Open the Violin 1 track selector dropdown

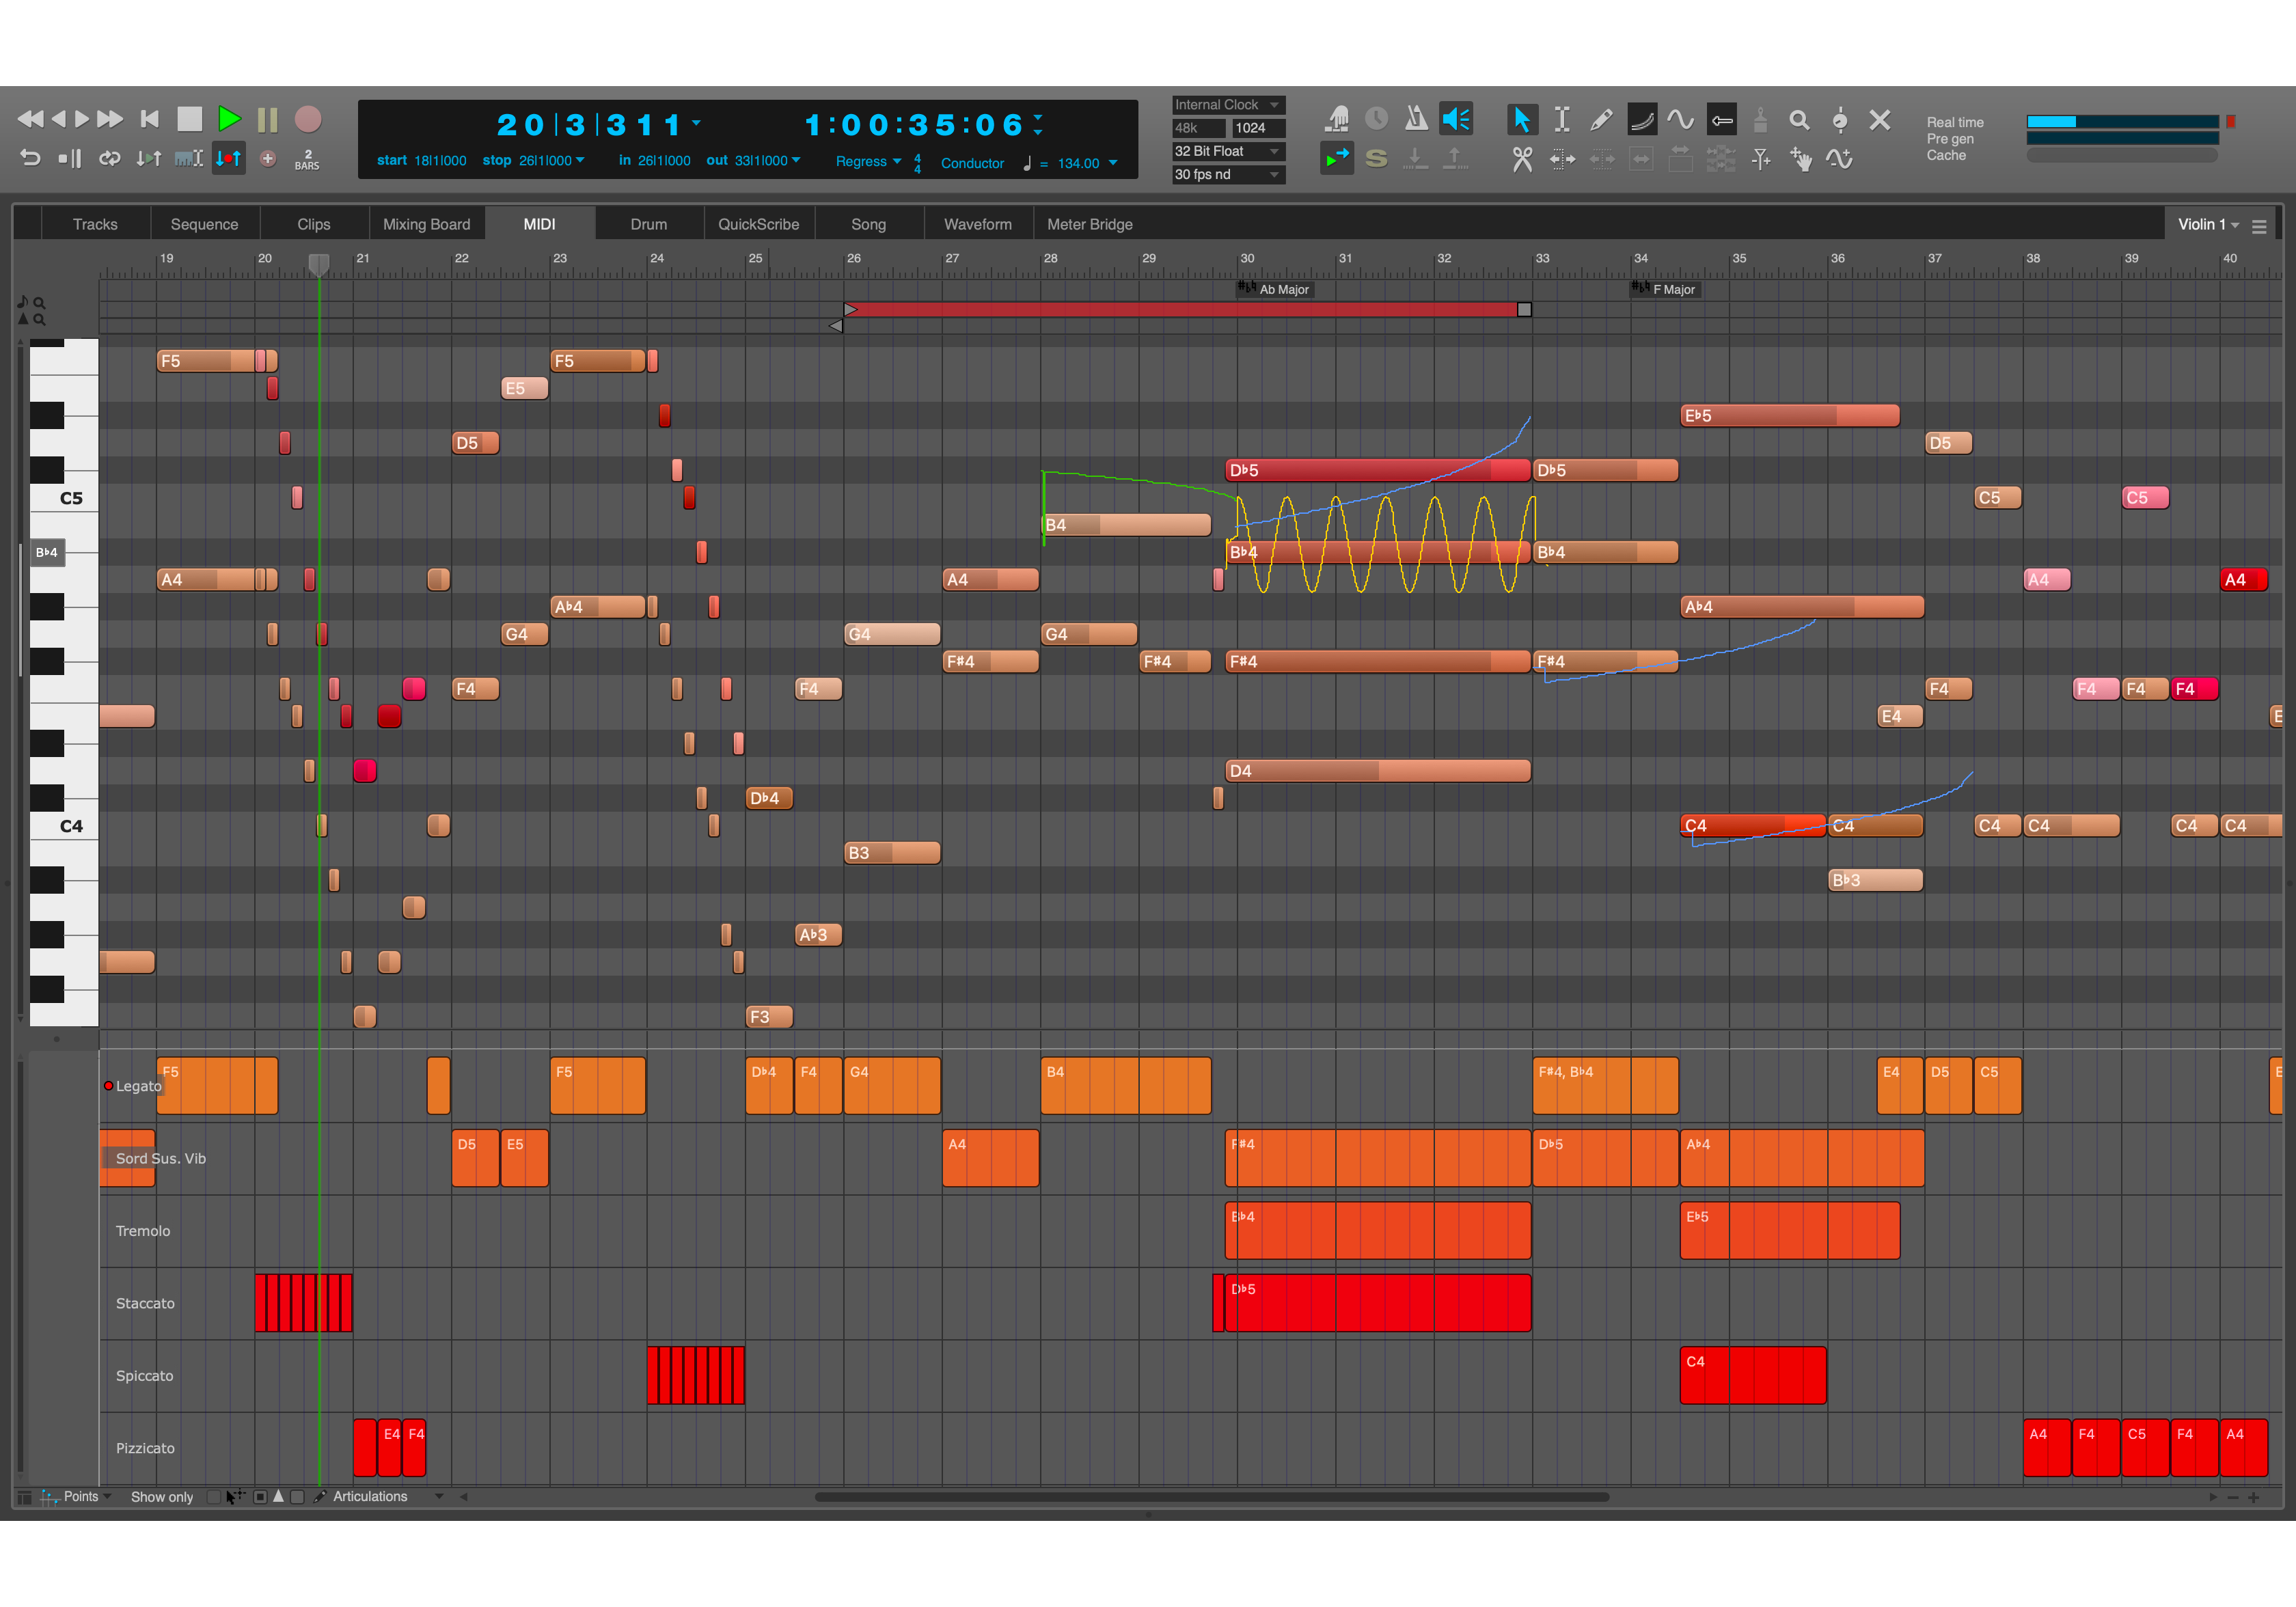(x=2208, y=224)
